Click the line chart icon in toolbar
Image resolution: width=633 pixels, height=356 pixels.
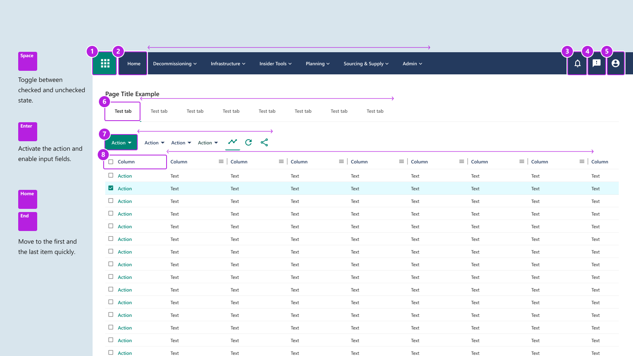[x=233, y=142]
